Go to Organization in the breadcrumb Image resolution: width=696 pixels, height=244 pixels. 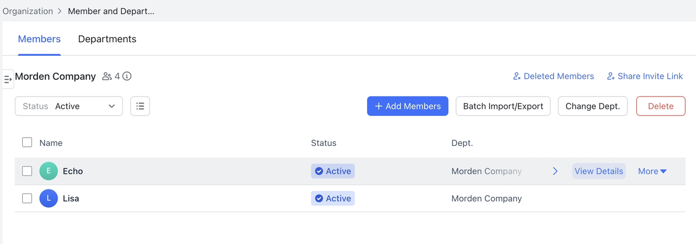(28, 11)
